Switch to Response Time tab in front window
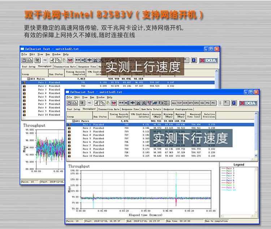 (130, 109)
